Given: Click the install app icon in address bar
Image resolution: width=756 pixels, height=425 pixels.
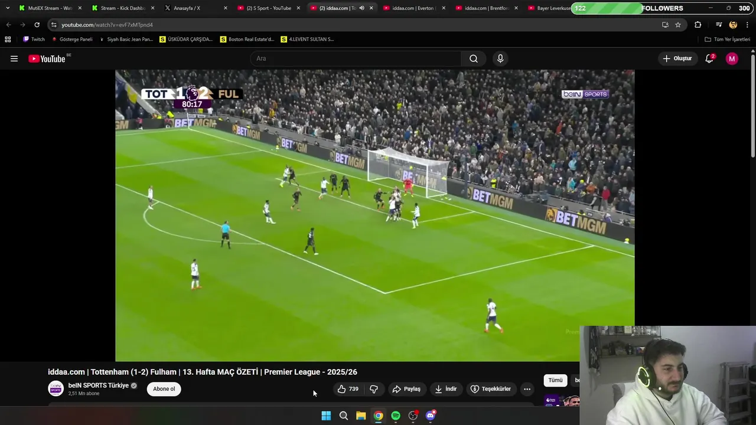Looking at the screenshot, I should 665,25.
